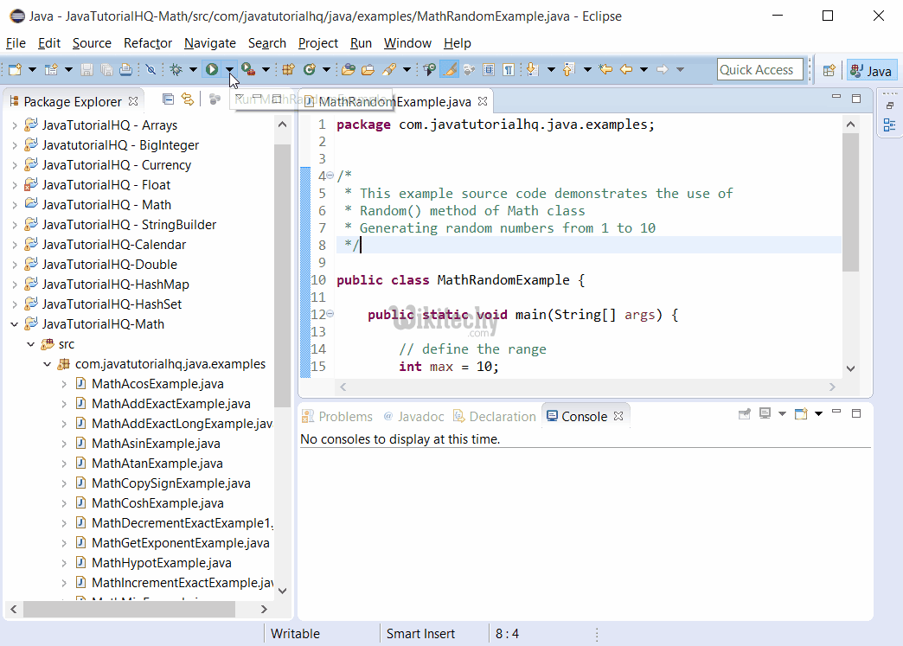This screenshot has height=646, width=903.
Task: Collapse the JavaTutorialHQ-Math project node
Action: [16, 323]
